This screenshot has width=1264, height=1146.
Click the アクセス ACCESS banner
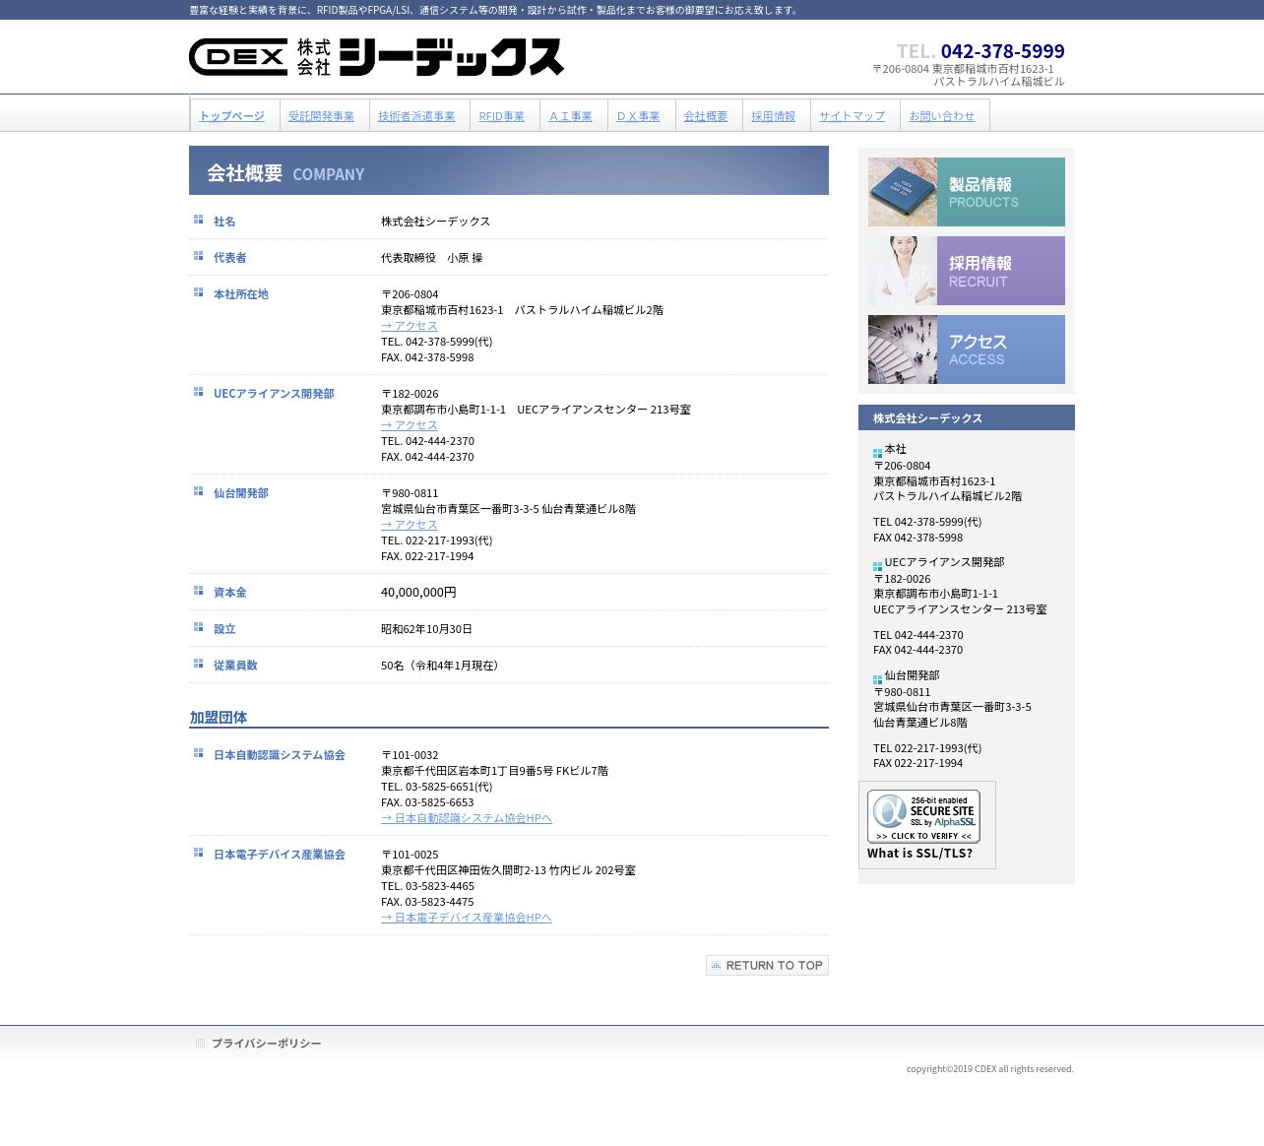point(967,350)
